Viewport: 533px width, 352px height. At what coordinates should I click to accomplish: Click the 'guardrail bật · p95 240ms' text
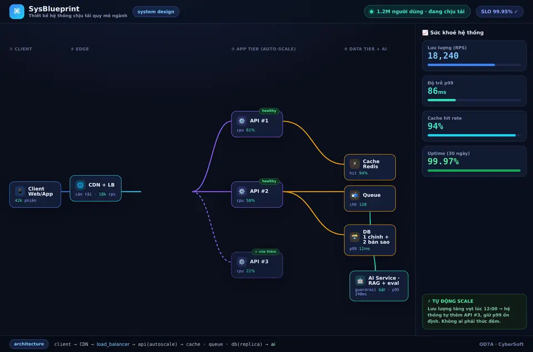377,292
